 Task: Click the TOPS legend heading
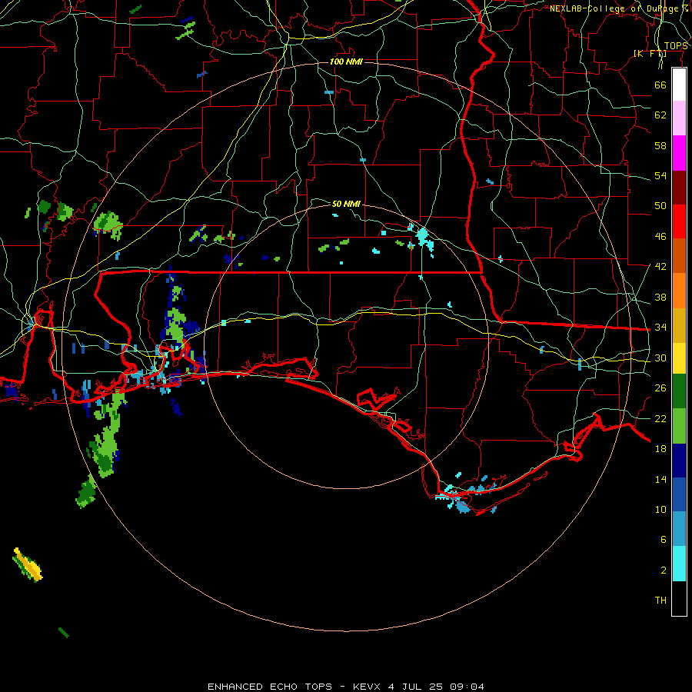[x=676, y=46]
